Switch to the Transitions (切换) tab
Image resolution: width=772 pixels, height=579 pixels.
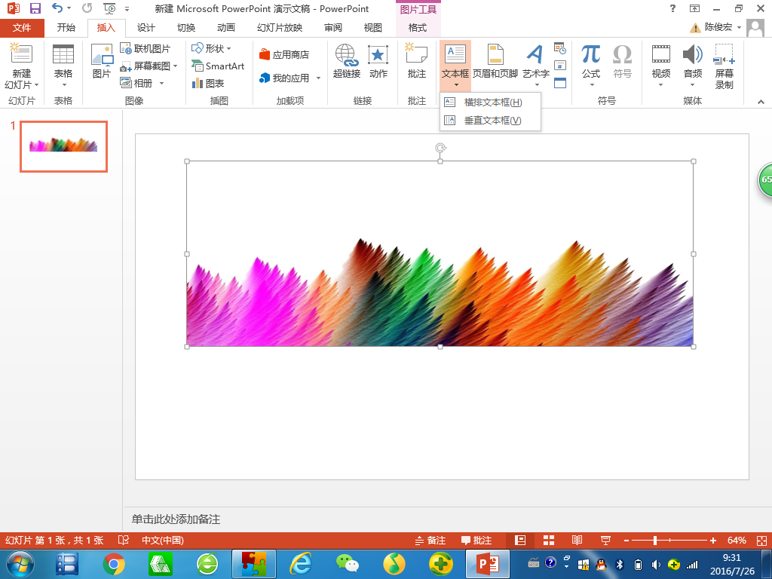(186, 28)
